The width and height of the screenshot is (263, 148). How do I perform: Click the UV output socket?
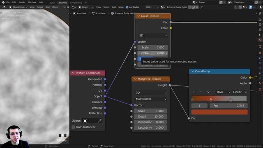tap(105, 90)
